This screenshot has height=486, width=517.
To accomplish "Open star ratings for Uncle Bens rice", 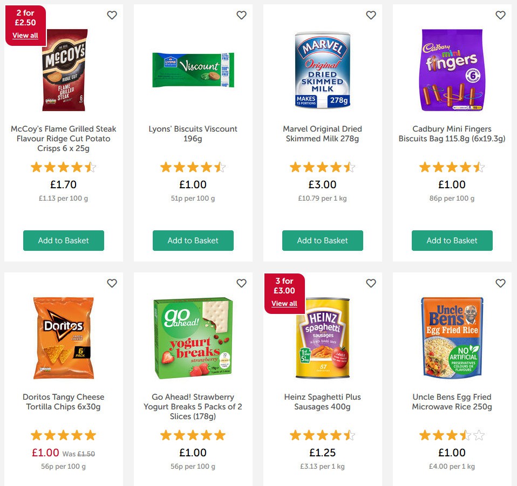I will 452,435.
